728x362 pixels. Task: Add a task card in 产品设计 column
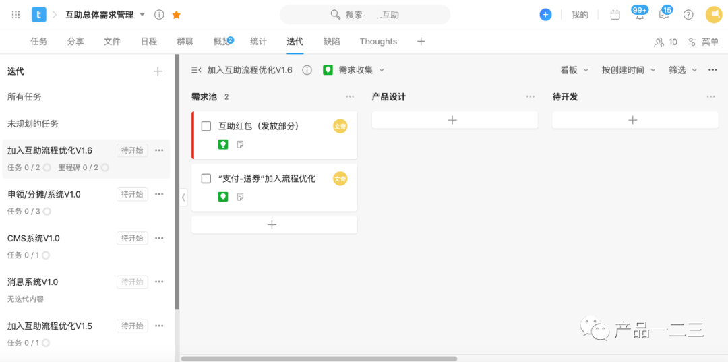tap(454, 120)
